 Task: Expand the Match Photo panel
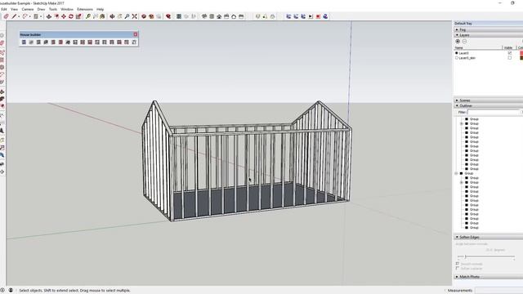pyautogui.click(x=457, y=277)
